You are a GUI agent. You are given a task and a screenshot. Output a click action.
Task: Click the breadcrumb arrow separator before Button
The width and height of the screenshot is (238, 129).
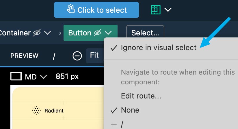[60, 33]
